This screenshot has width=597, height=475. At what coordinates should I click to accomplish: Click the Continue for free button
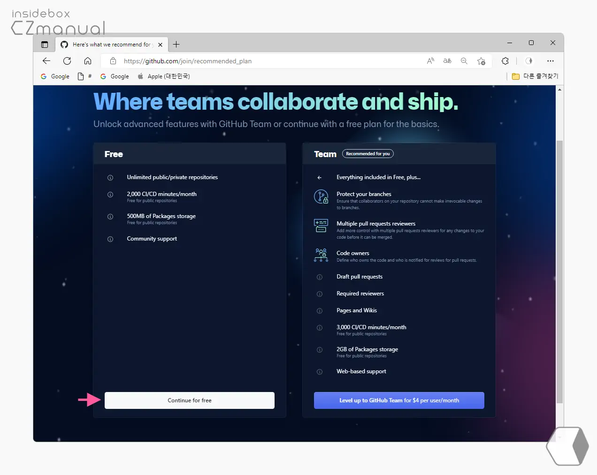[190, 400]
